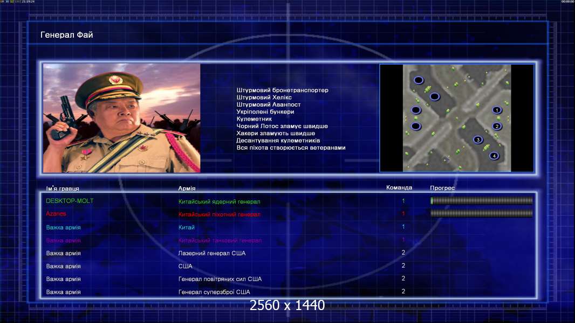This screenshot has height=323, width=575.
Task: Click 'Хакери зламують швидше' line
Action: pos(276,133)
